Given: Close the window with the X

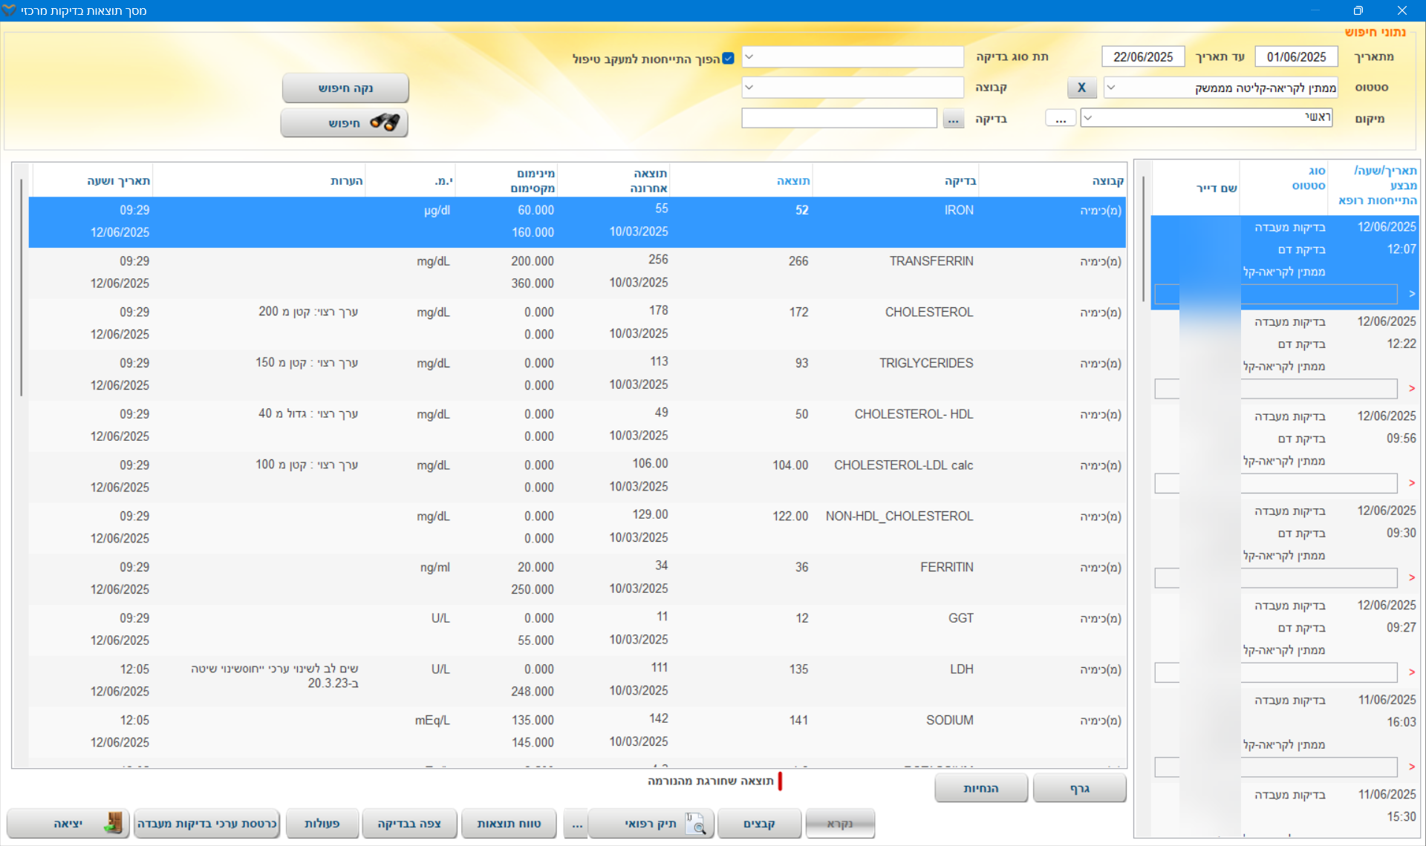Looking at the screenshot, I should coord(1401,10).
